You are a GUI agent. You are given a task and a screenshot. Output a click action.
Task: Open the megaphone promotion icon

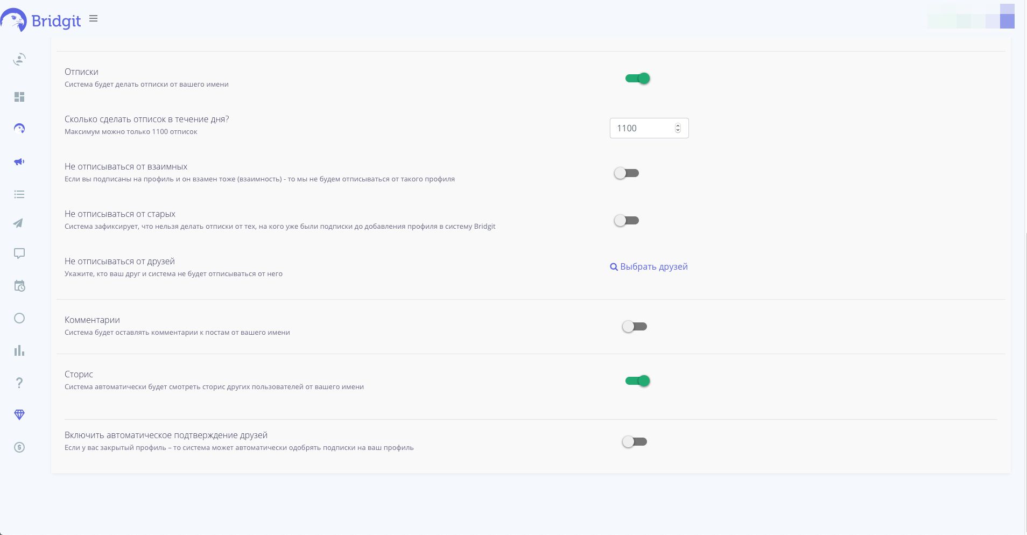pos(19,161)
